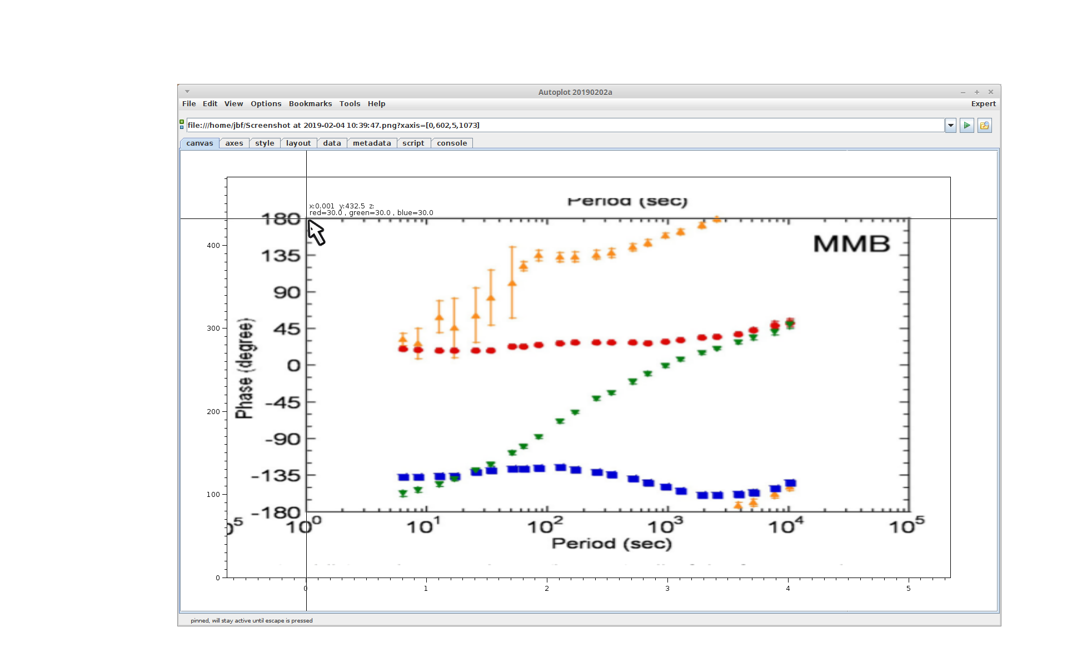Screen dimensions: 1067x667
Task: Maximize the Autoplot window
Action: [977, 92]
